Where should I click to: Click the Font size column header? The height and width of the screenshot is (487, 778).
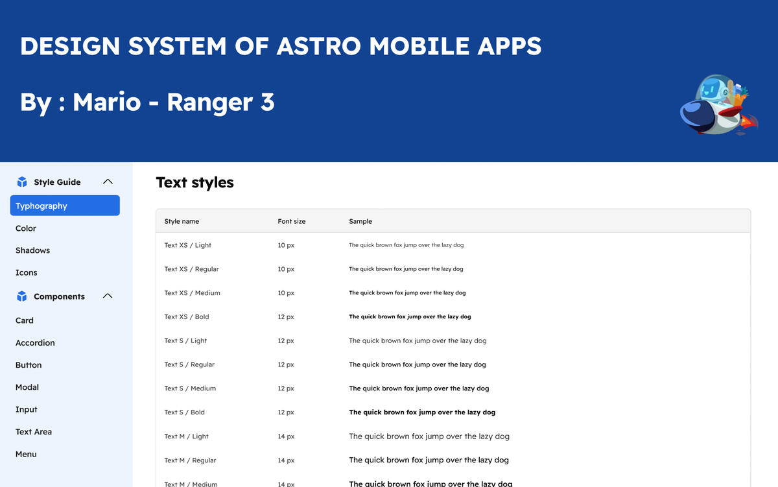pos(291,221)
